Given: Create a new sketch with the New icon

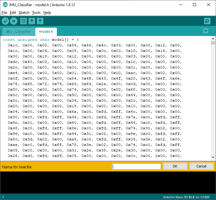Looking at the screenshot, I should (x=23, y=21).
